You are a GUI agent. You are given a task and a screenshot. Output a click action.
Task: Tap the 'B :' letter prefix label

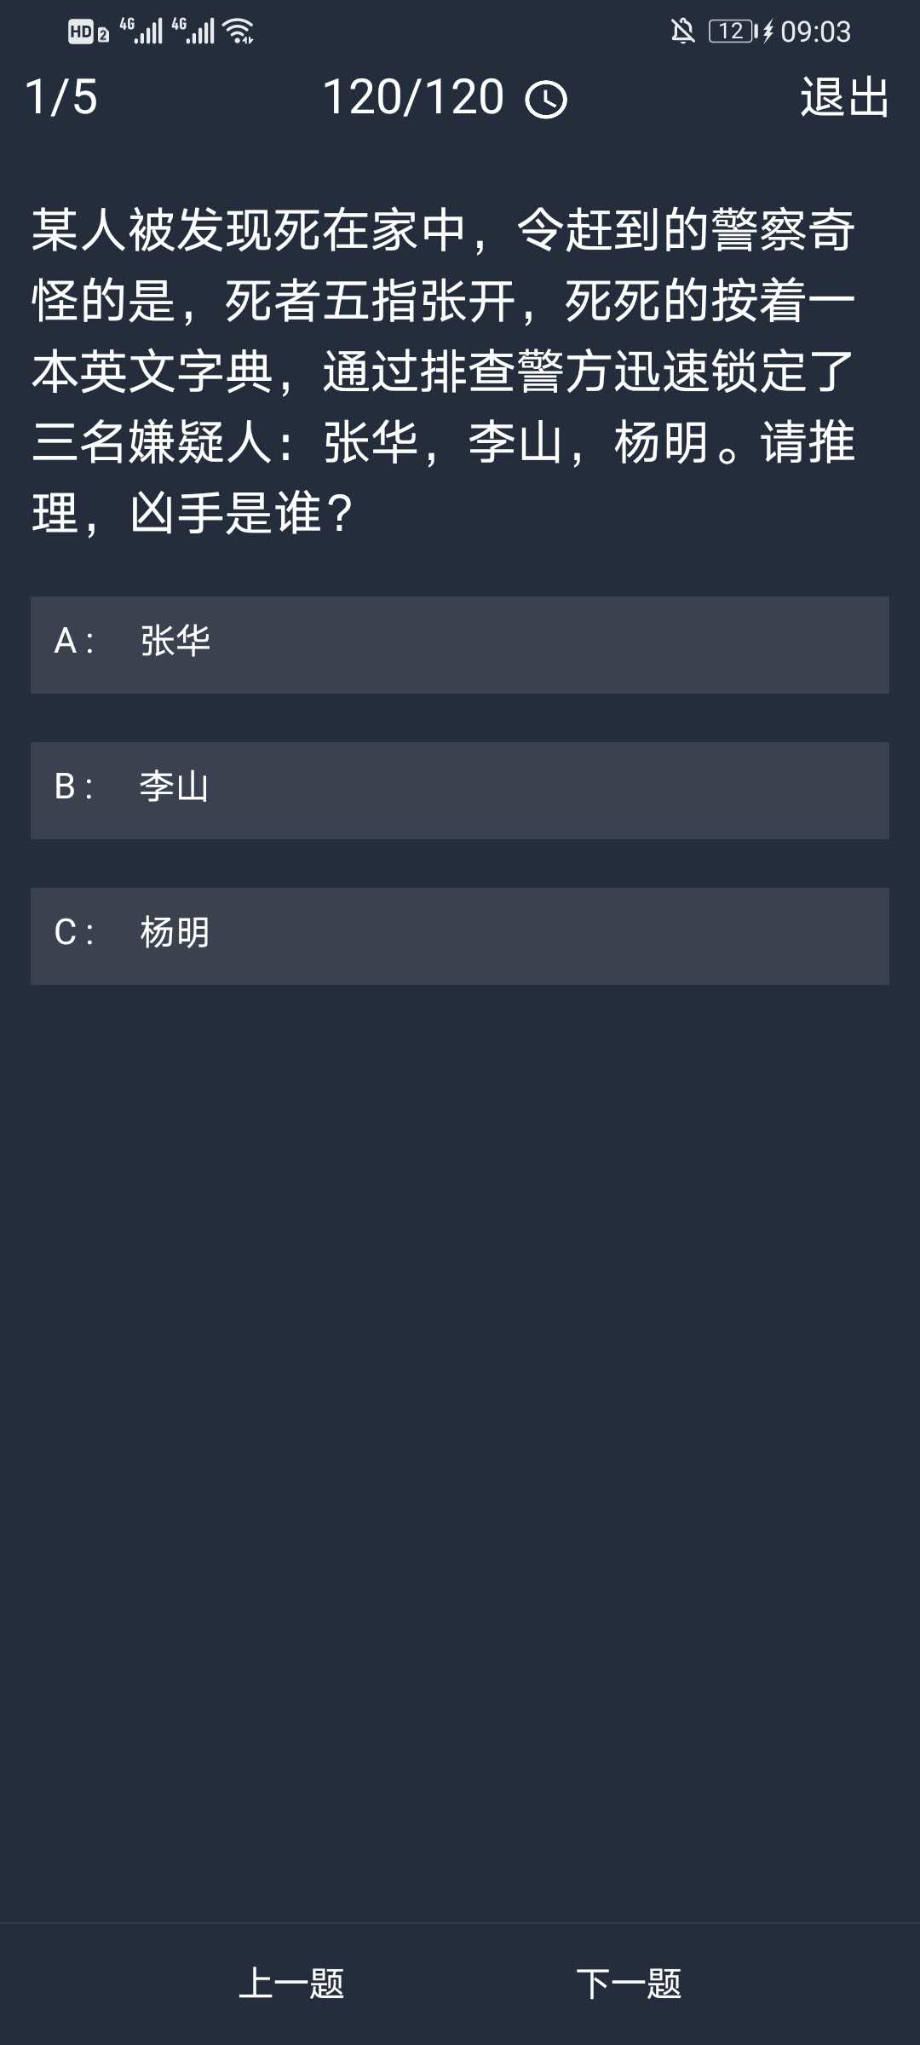tap(73, 786)
